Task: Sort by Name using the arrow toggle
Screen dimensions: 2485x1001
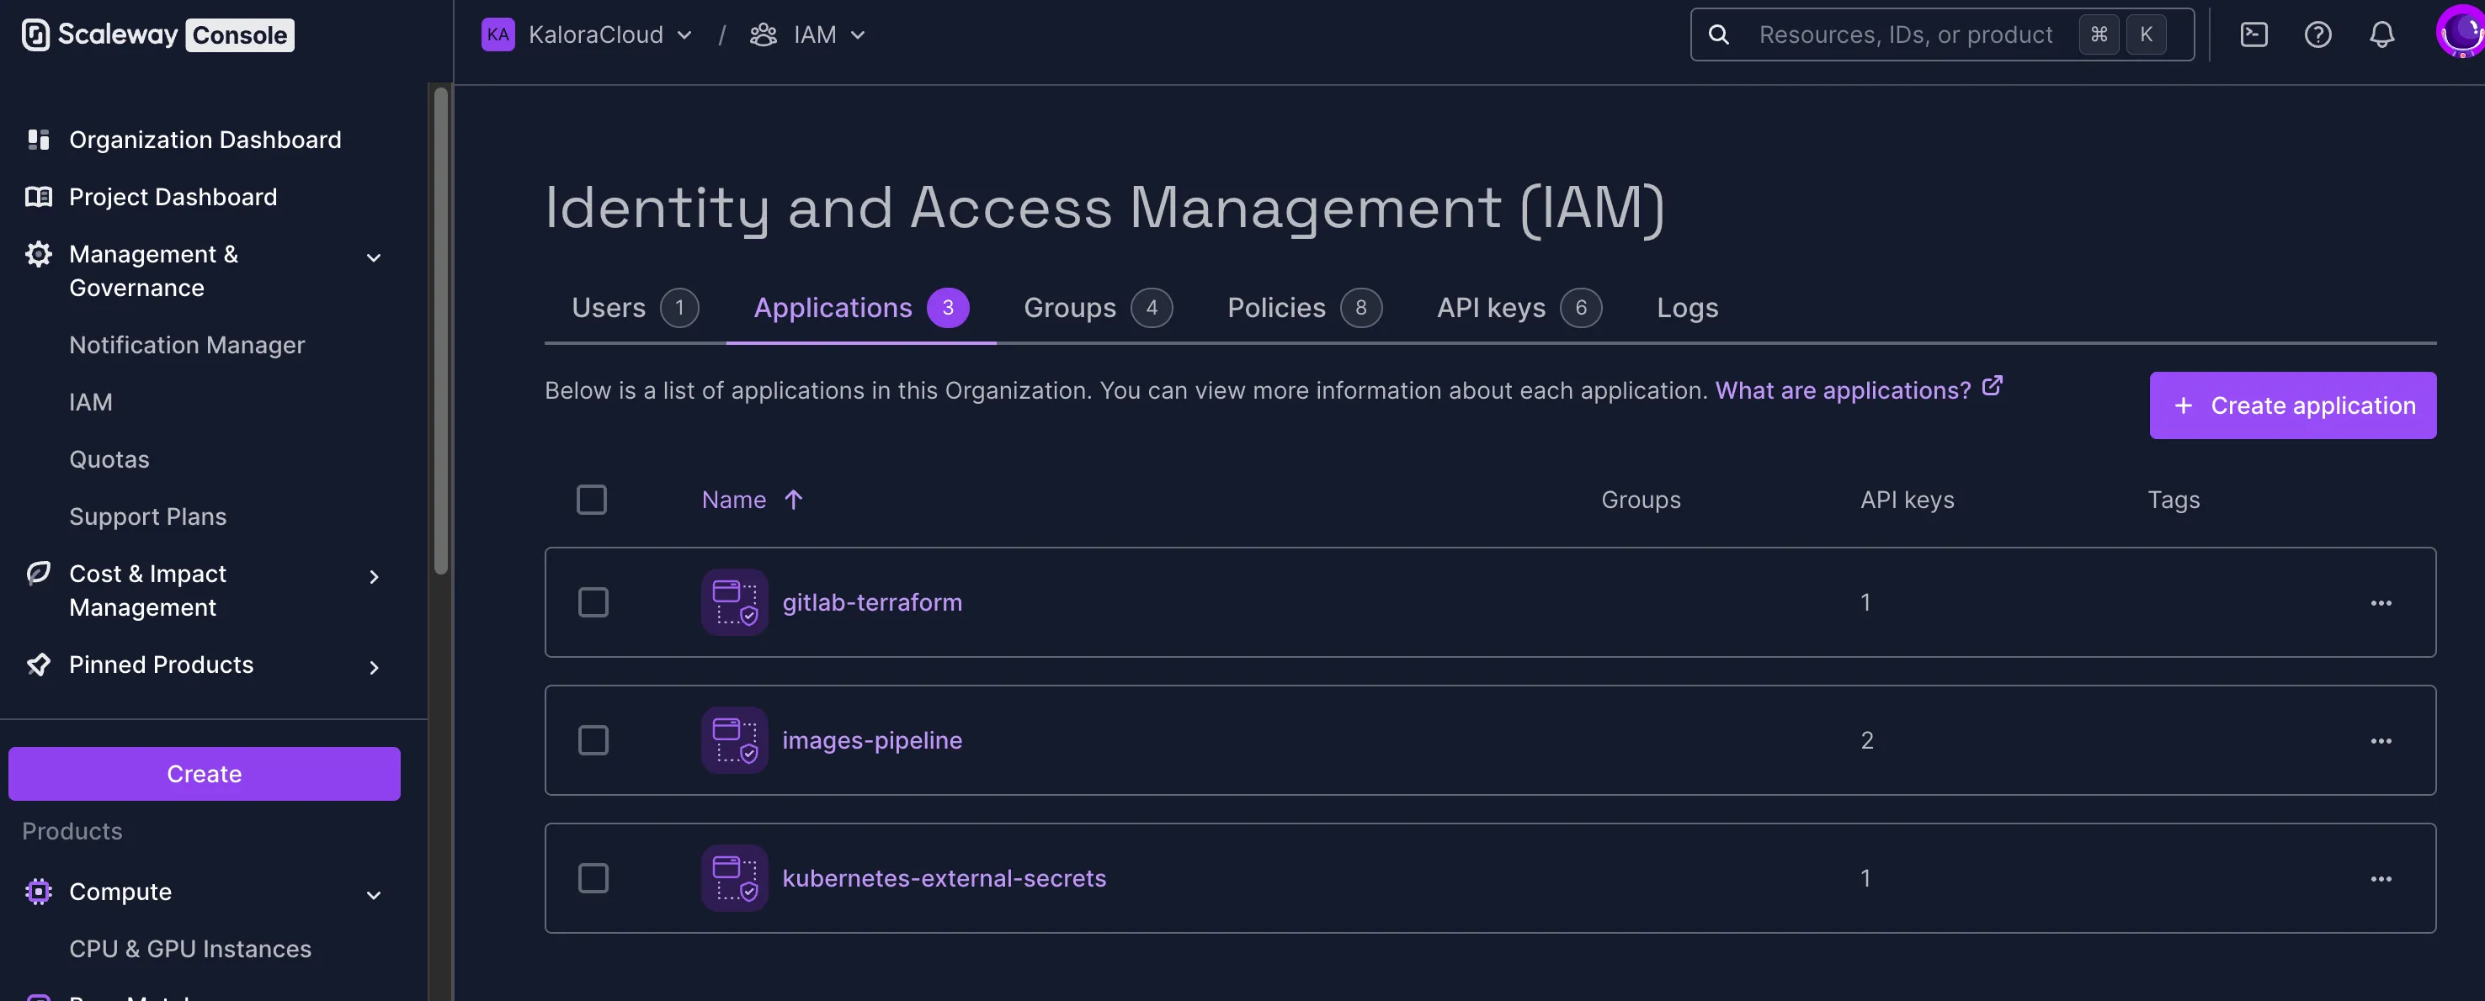Action: click(x=794, y=500)
